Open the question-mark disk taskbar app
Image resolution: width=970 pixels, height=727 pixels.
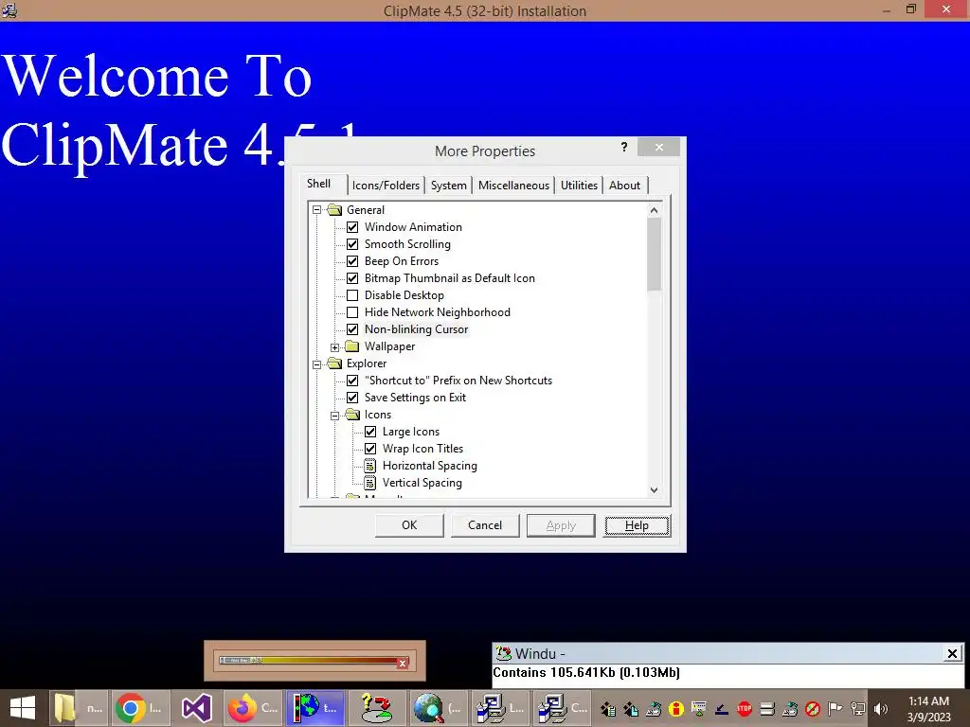tap(376, 708)
